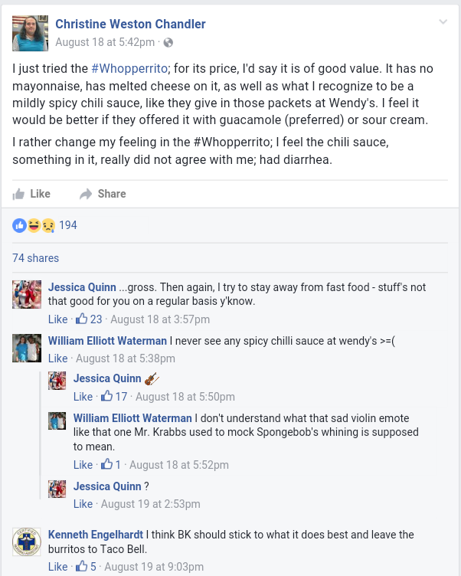Click the thumbs-up reaction icon
This screenshot has width=461, height=576.
pyautogui.click(x=19, y=225)
